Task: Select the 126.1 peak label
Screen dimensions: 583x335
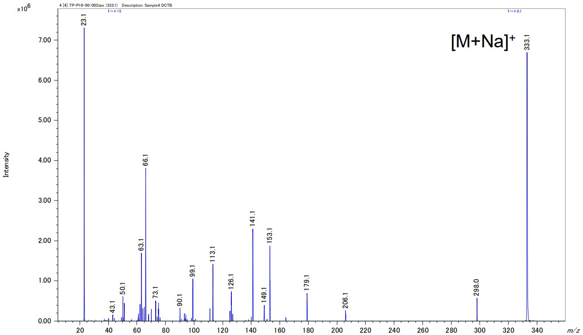Action: (x=231, y=282)
